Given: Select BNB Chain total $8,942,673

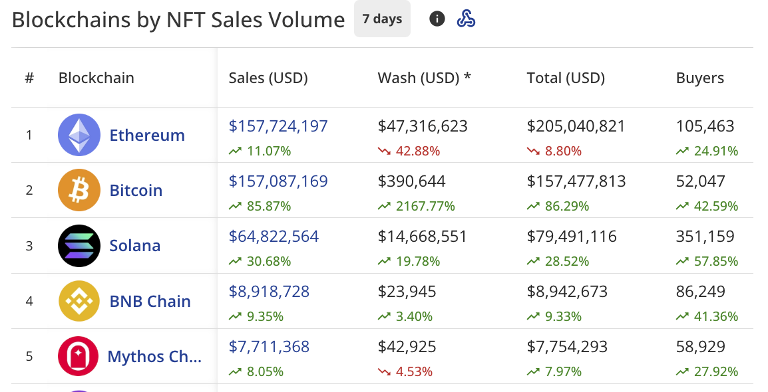Looking at the screenshot, I should [567, 292].
